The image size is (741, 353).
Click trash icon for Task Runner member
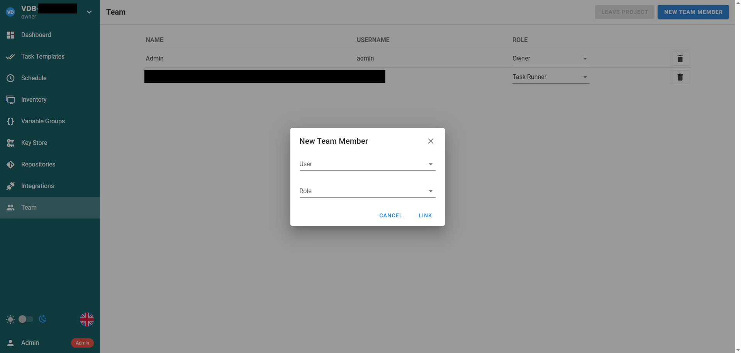[680, 77]
